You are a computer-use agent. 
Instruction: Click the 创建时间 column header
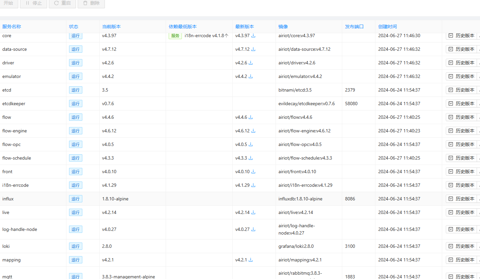387,27
